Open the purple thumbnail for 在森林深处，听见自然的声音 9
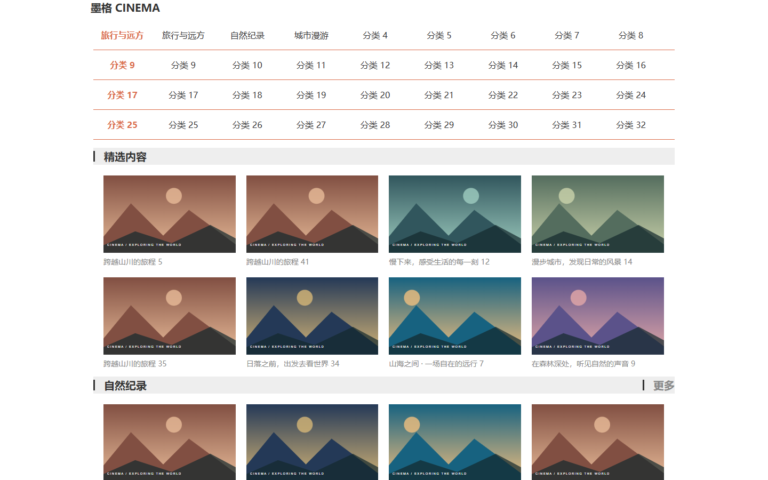This screenshot has height=480, width=768. (598, 316)
